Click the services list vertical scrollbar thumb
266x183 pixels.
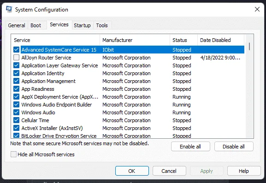[x=249, y=47]
